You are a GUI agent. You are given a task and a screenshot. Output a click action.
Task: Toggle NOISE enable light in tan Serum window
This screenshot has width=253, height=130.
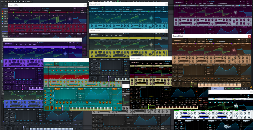click(x=232, y=43)
